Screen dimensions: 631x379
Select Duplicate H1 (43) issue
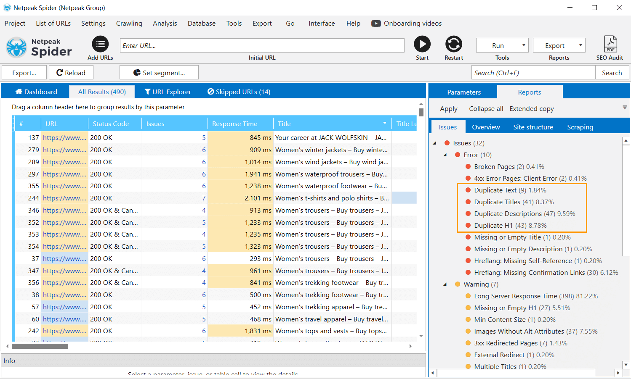pos(510,226)
